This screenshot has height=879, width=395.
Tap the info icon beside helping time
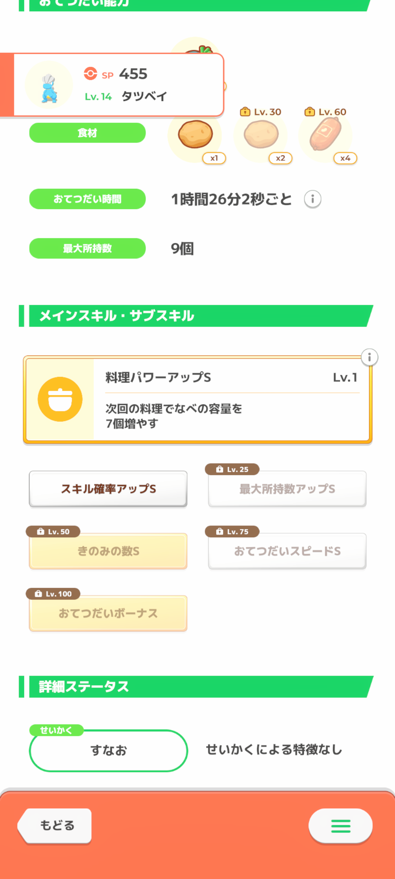pyautogui.click(x=312, y=199)
